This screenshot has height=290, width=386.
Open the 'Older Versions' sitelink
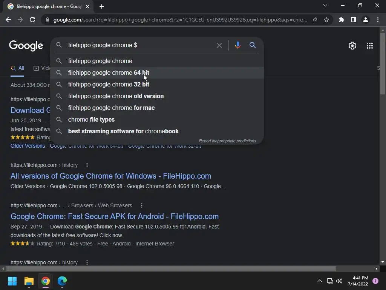coord(28,146)
